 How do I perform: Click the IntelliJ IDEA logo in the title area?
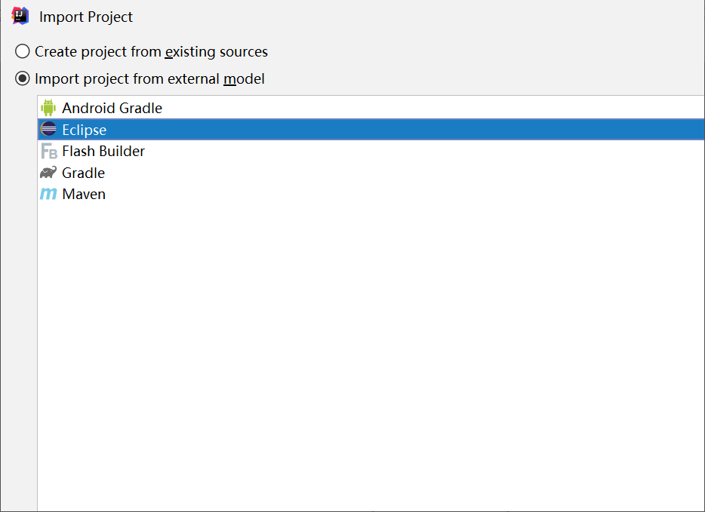point(18,15)
